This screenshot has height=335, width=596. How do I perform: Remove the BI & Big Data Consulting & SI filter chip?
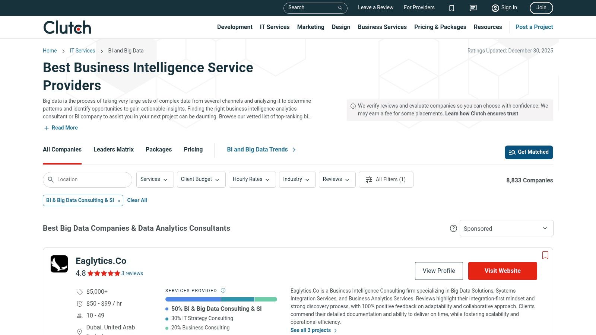coord(118,201)
